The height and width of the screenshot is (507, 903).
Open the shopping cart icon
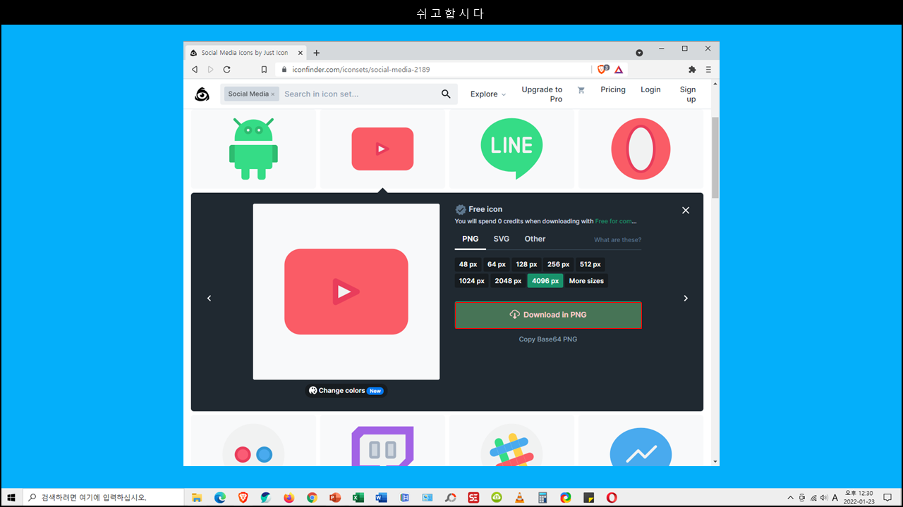(x=581, y=90)
